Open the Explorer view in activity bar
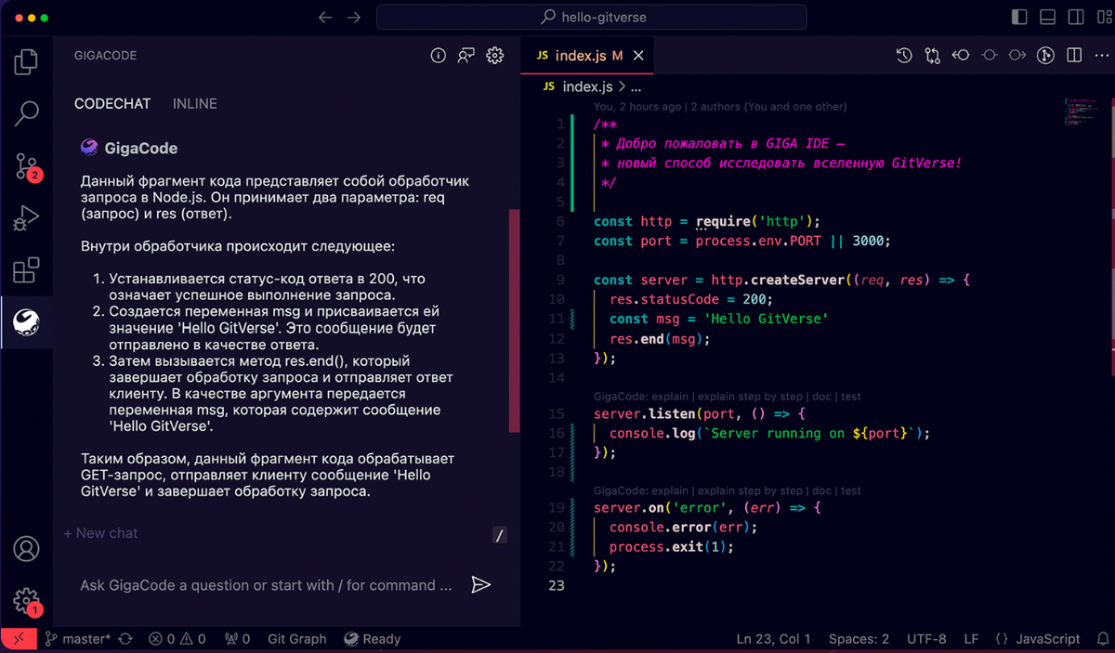 (26, 61)
